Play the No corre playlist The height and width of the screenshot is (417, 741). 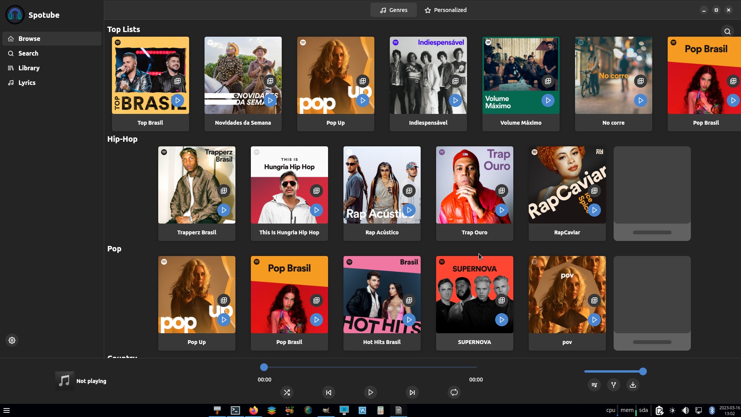641,100
